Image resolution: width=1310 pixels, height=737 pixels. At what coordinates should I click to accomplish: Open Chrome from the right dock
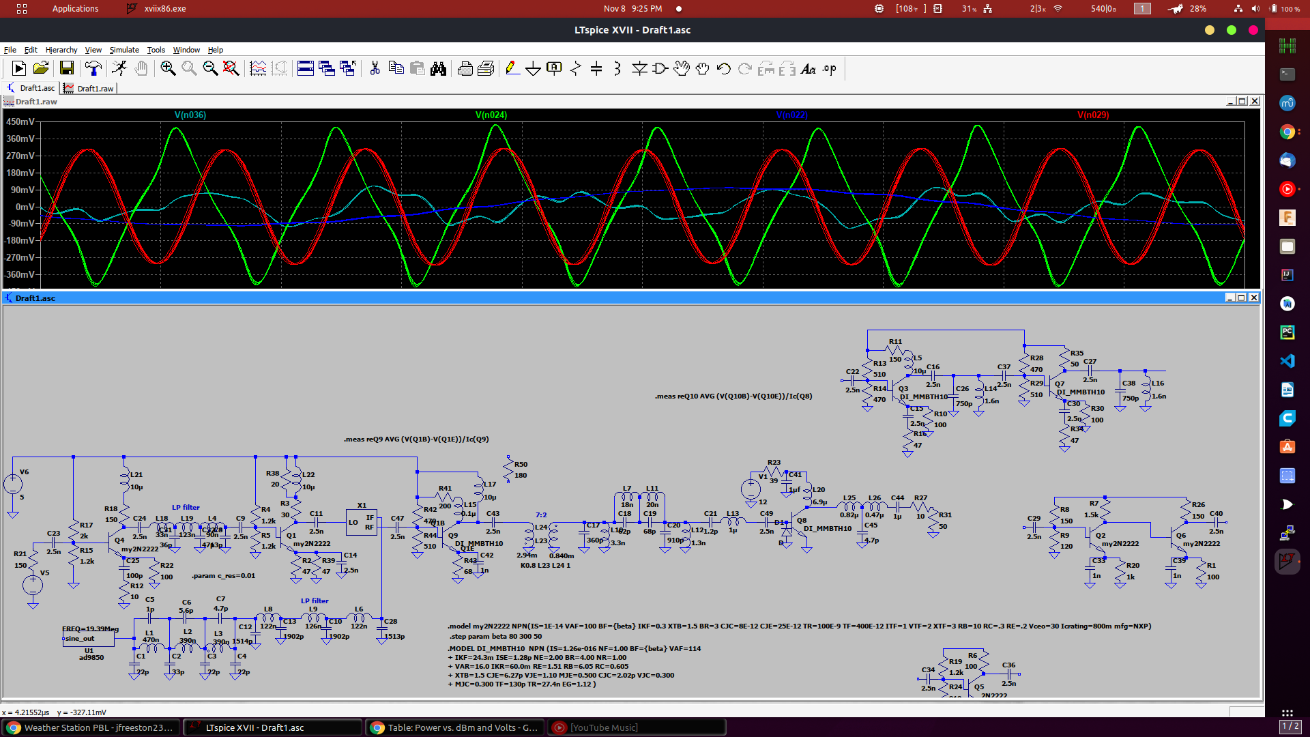tap(1287, 132)
